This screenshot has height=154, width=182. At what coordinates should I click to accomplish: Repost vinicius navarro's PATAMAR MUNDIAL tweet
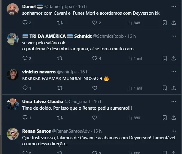point(60,88)
